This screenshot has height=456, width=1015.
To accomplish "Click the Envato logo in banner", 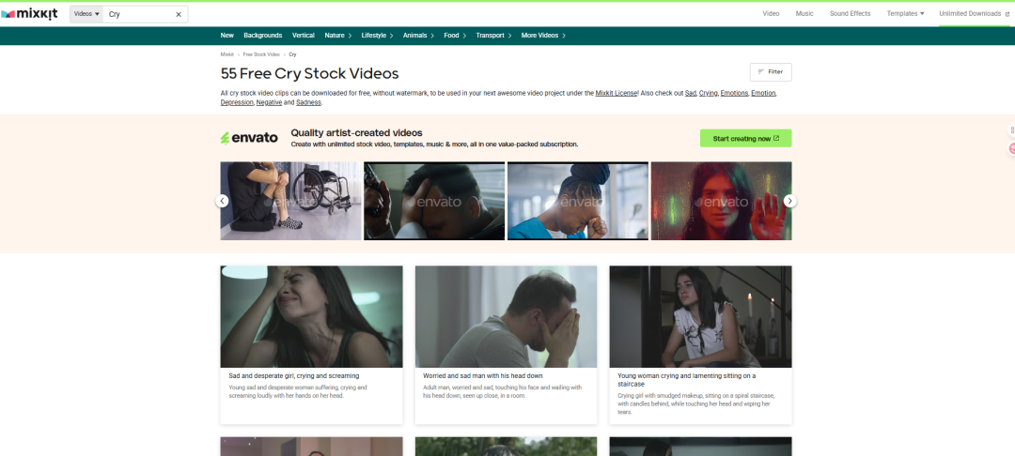I will (249, 138).
